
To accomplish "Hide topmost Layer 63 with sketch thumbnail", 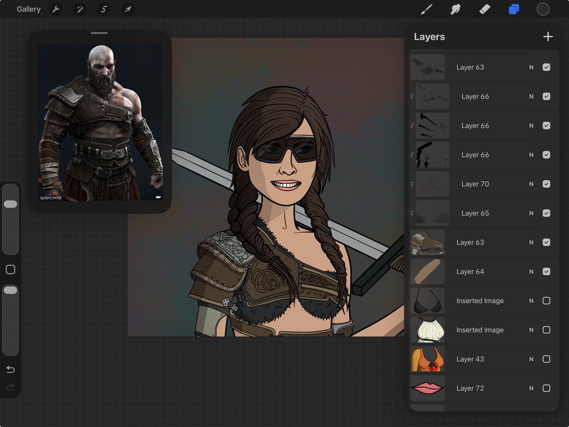I will point(546,67).
